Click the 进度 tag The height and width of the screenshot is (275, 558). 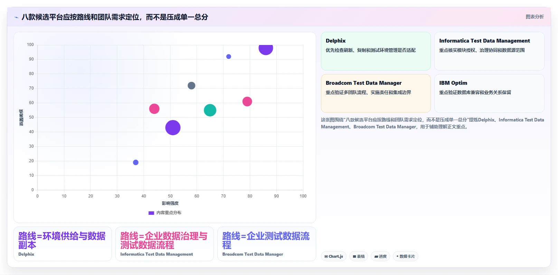coord(380,256)
